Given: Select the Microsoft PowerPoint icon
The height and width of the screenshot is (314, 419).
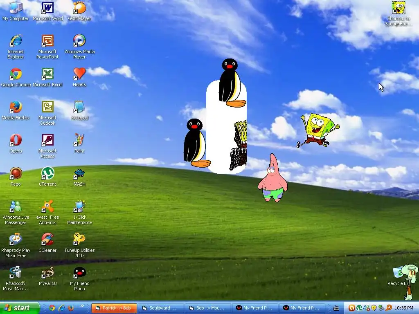Looking at the screenshot, I should click(47, 47).
